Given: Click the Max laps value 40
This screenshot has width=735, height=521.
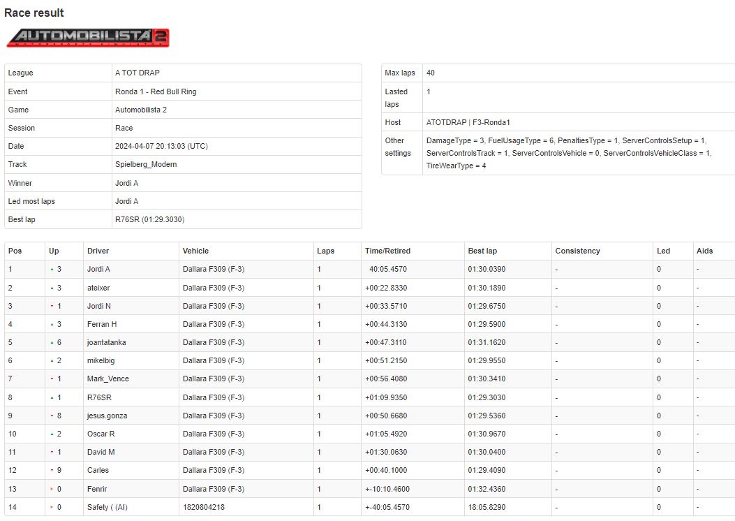Looking at the screenshot, I should (x=430, y=73).
